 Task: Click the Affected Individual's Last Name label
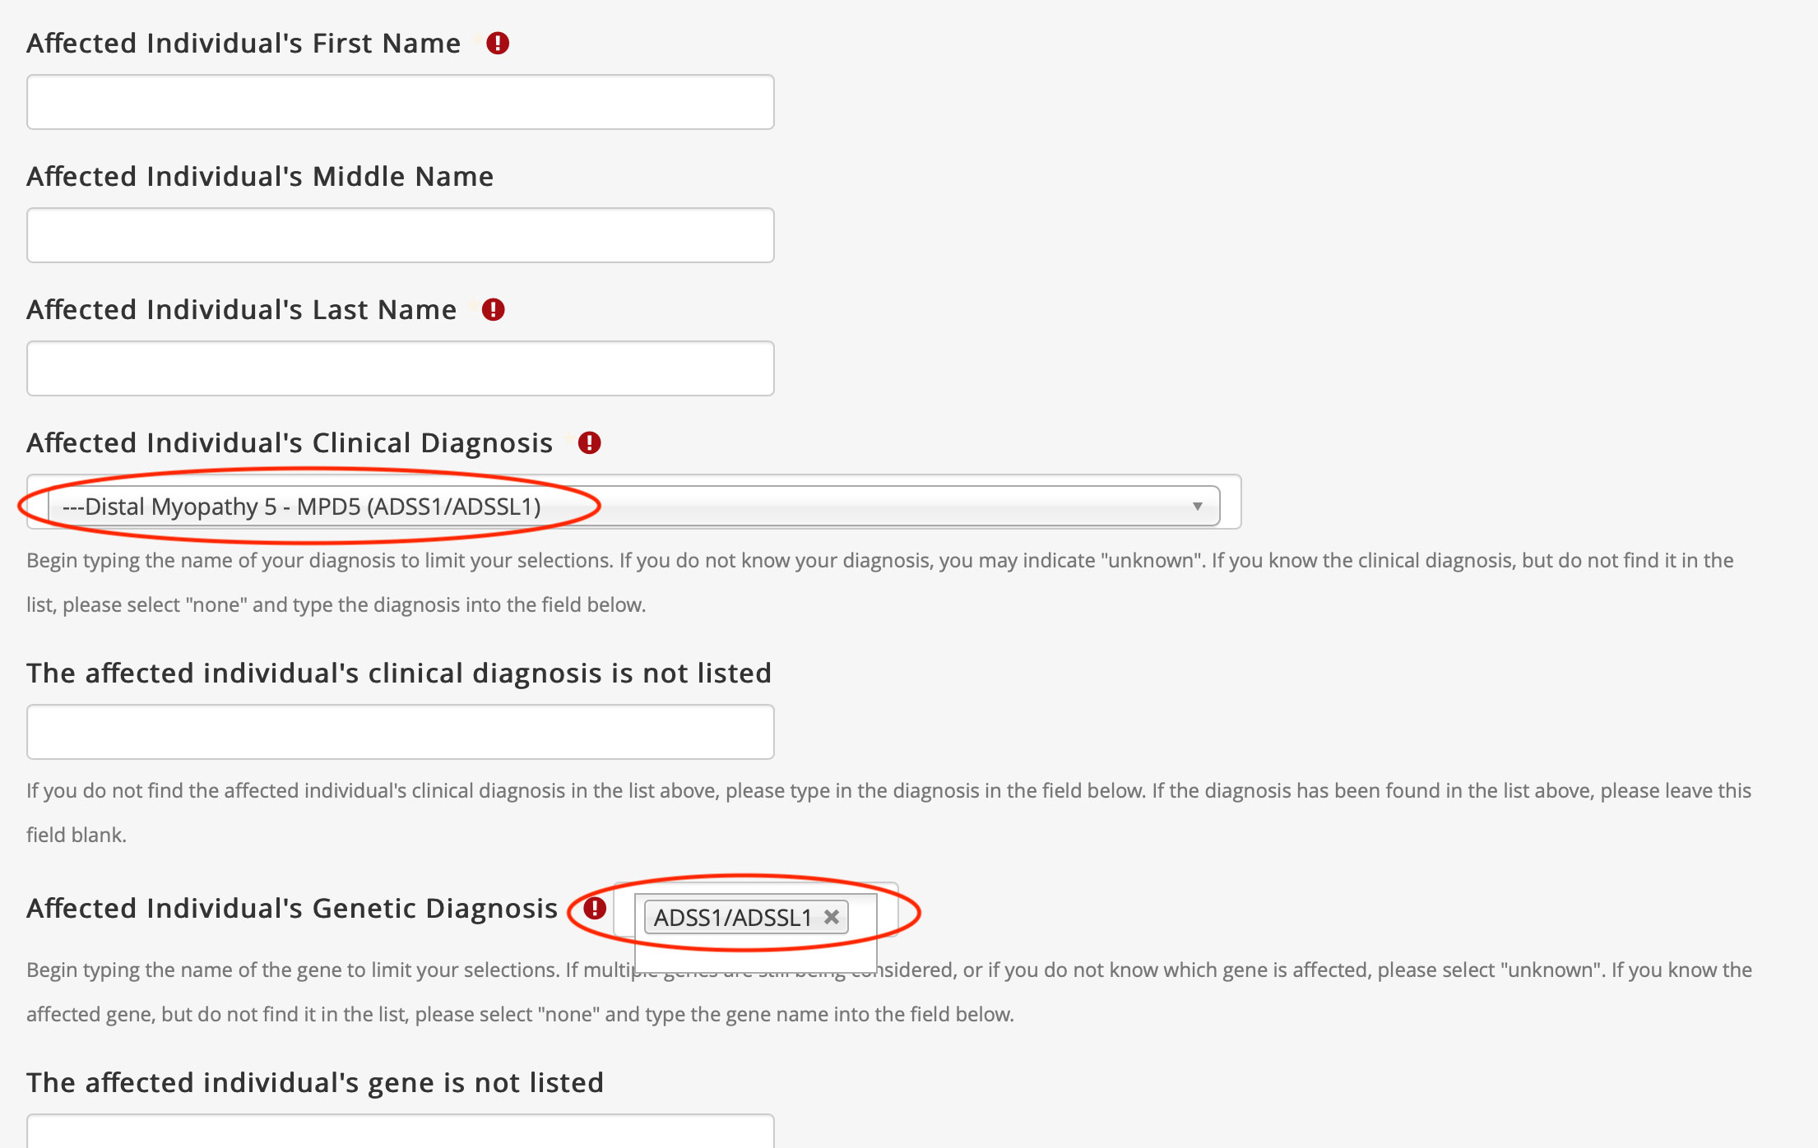[x=241, y=310]
